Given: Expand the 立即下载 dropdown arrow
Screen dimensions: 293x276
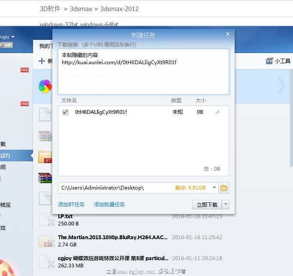Looking at the screenshot, I should (x=226, y=205).
